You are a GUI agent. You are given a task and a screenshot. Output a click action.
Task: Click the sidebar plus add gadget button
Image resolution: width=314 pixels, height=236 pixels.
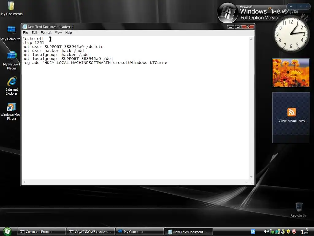click(x=291, y=6)
